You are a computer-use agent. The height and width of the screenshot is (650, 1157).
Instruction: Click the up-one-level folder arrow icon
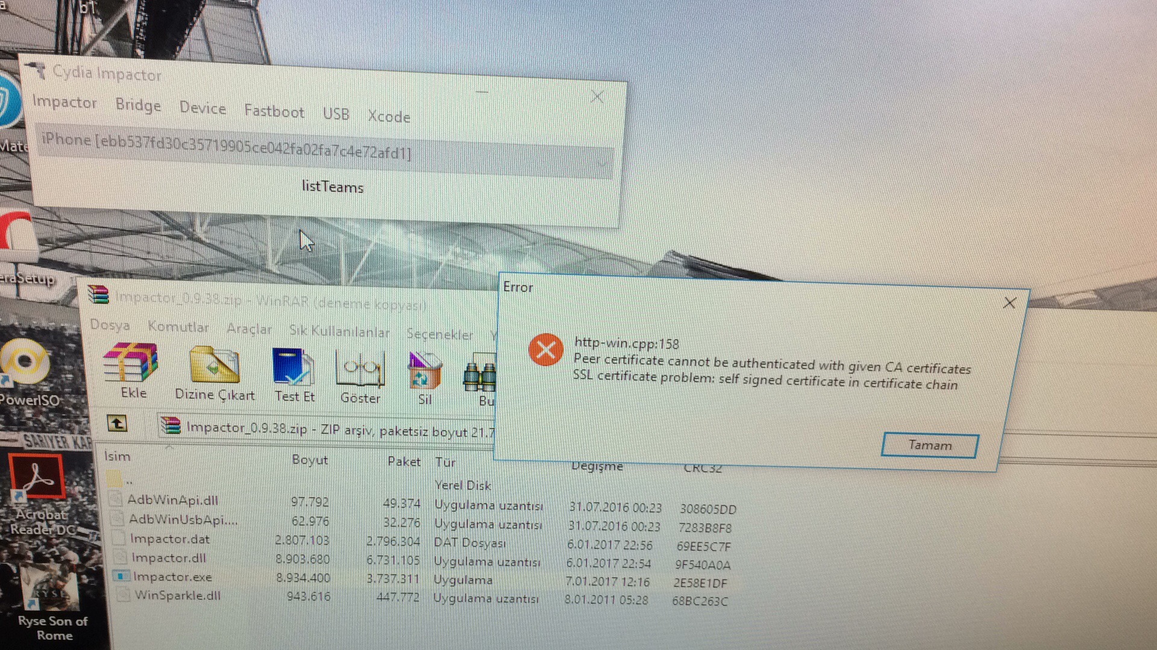pyautogui.click(x=118, y=423)
